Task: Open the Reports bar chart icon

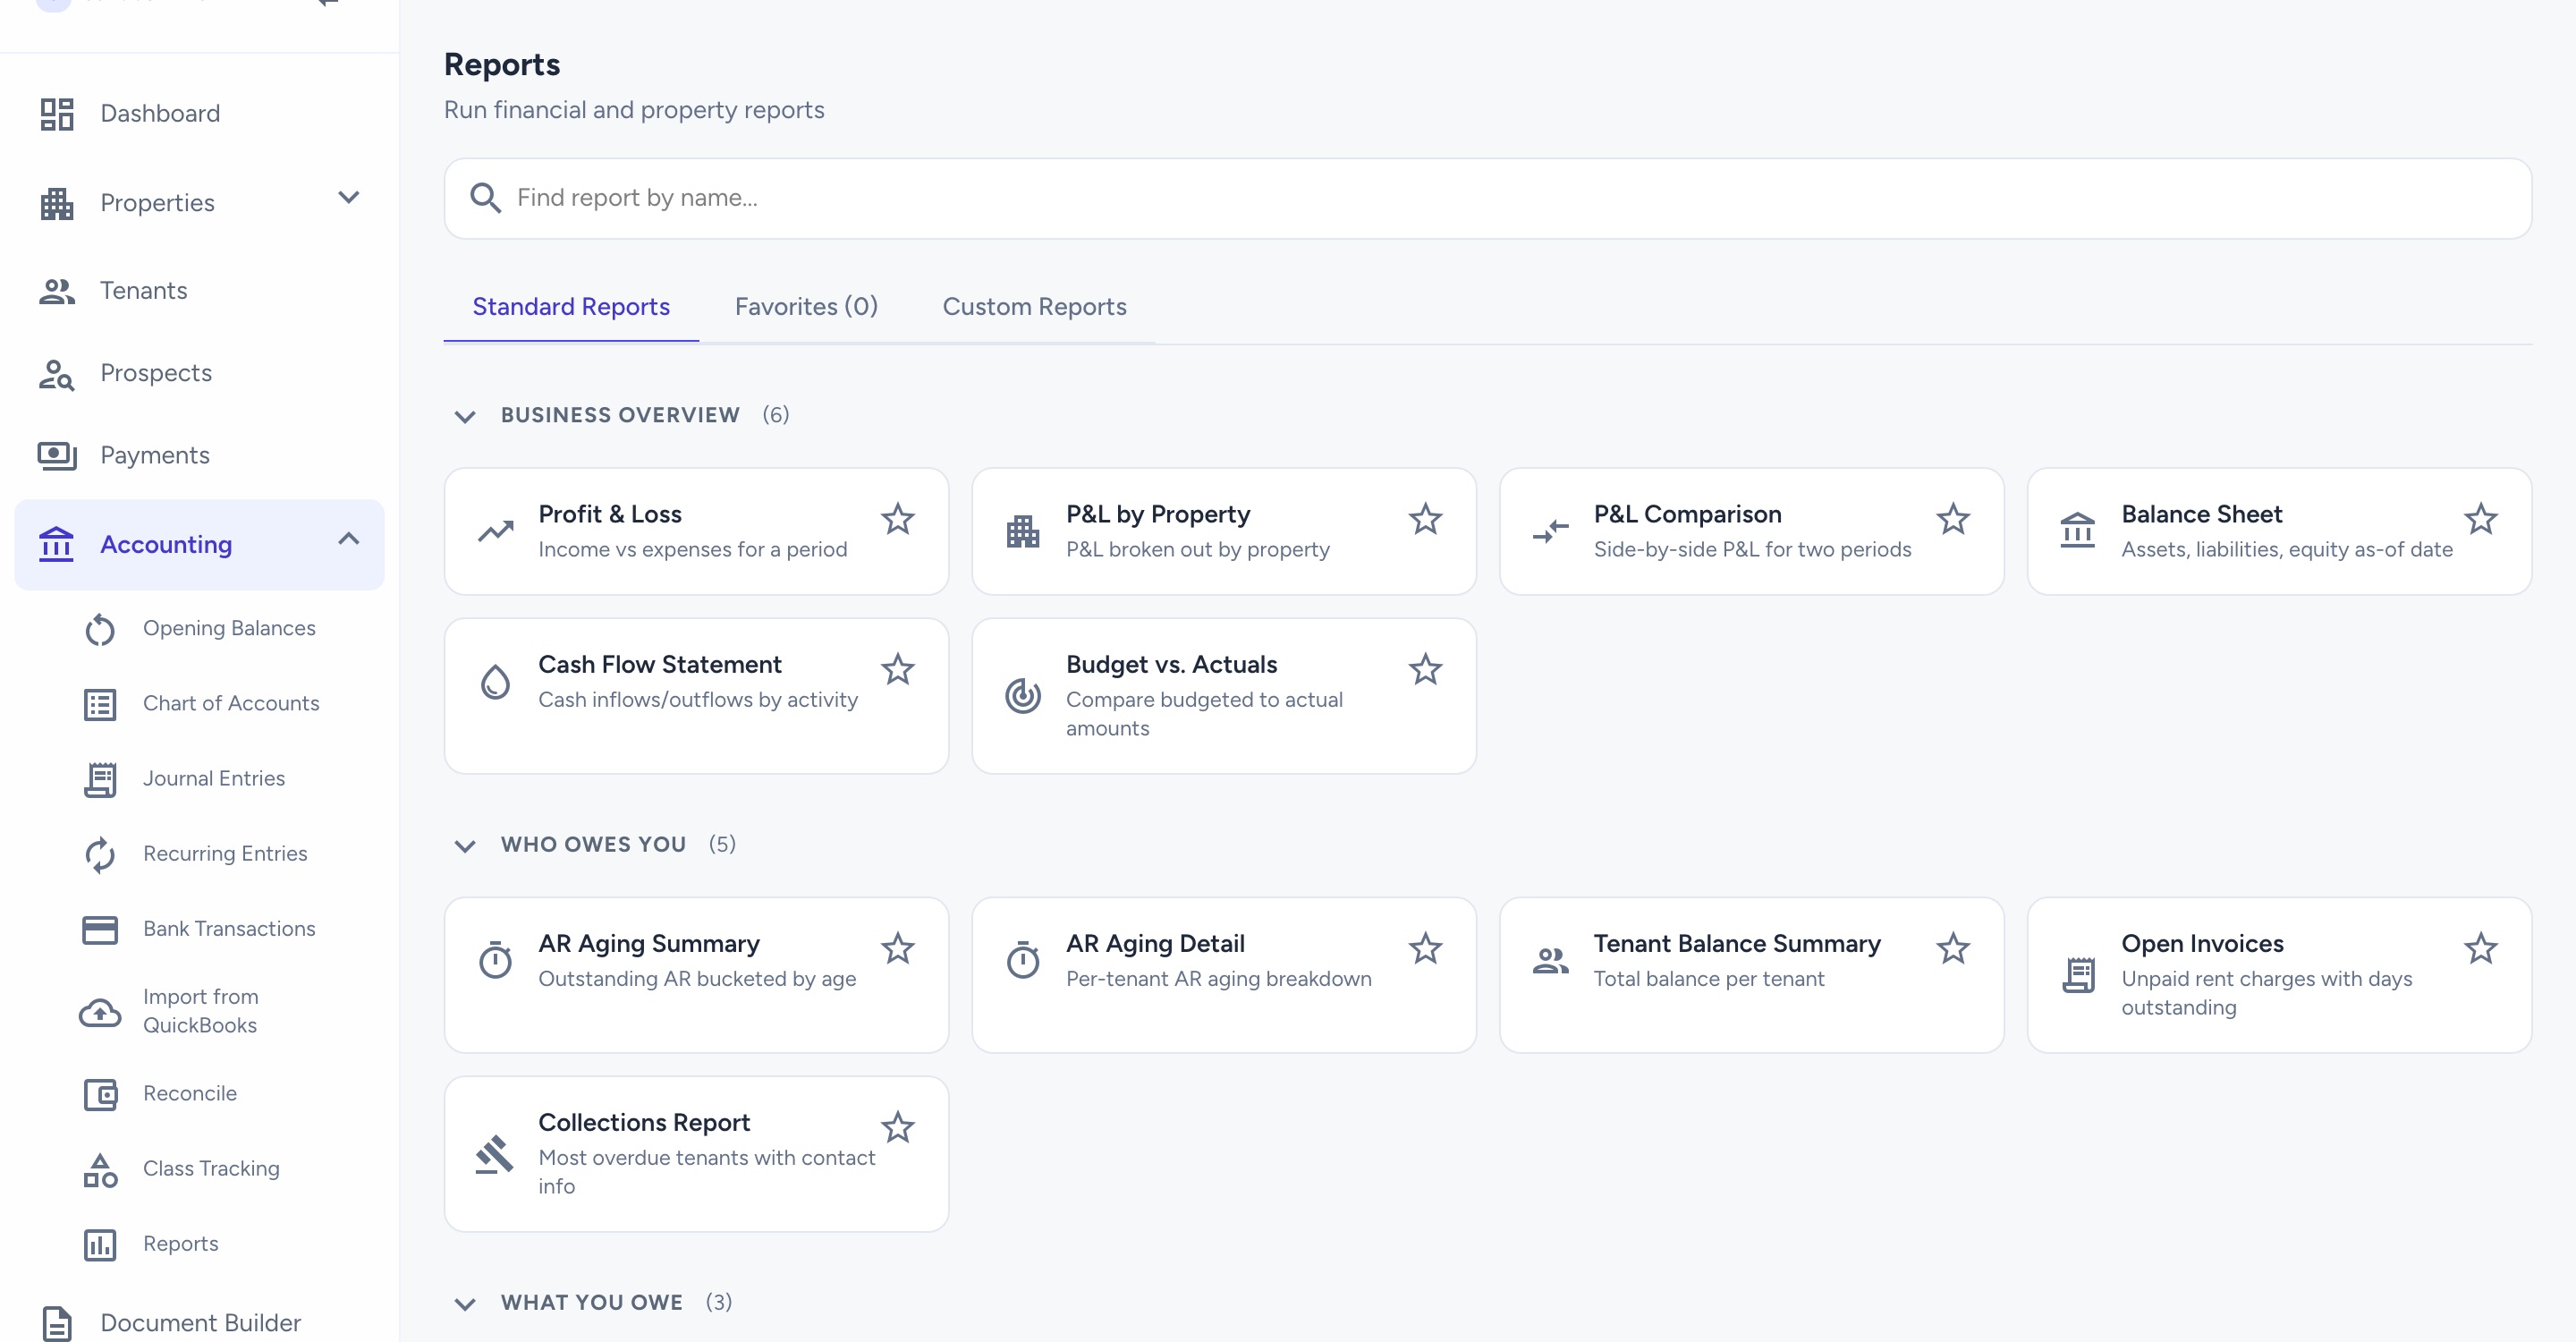Action: 100,1244
